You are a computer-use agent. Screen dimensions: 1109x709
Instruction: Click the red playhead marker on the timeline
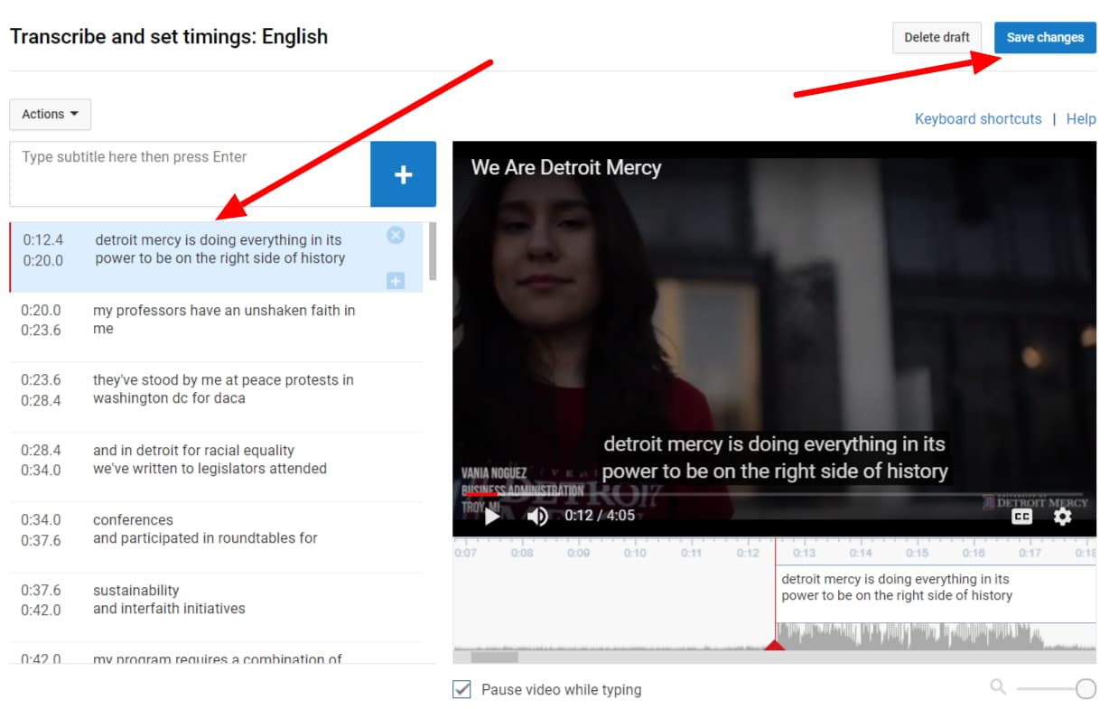(775, 644)
